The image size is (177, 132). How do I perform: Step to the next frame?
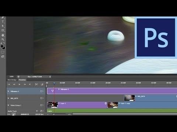tap(25, 84)
